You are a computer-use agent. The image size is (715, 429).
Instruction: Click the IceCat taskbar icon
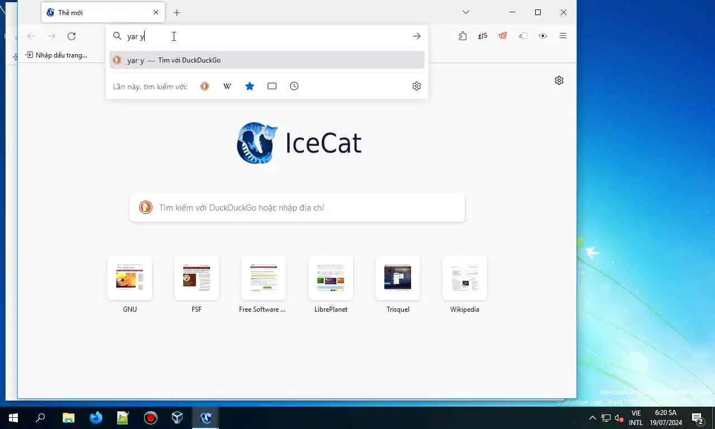coord(206,417)
